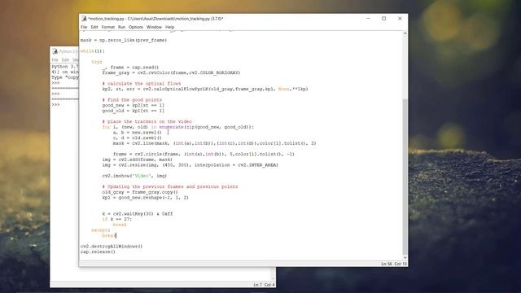Click the 'img = cv2.resize(img' line
This screenshot has height=293, width=521.
point(190,165)
